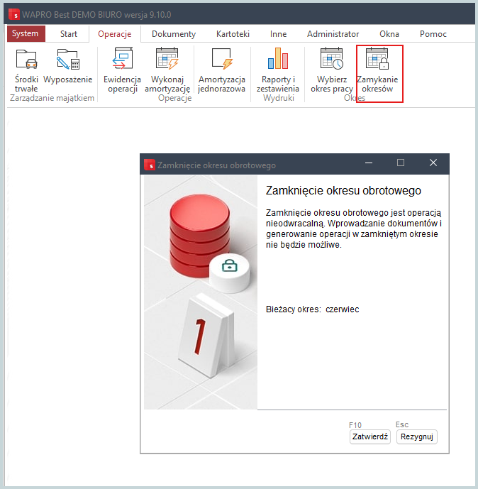Switch to Kartoteki tab
Viewport: 478px width, 489px height.
(233, 33)
